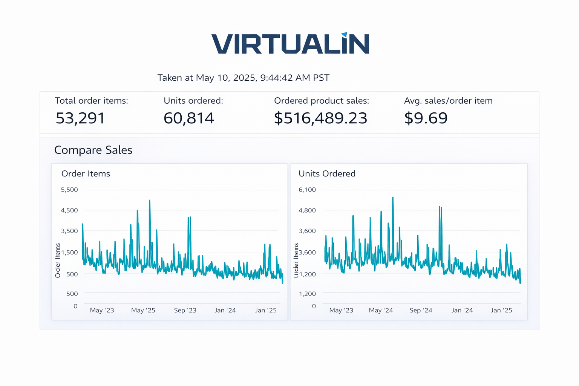Click the 6,100 y-axis label
The width and height of the screenshot is (579, 386).
[x=307, y=190]
